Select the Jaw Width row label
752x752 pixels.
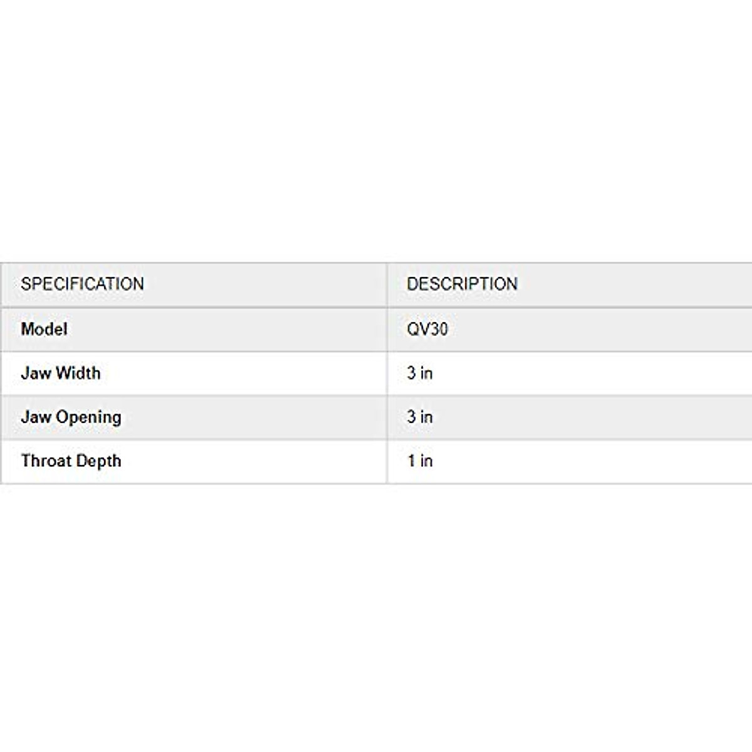pyautogui.click(x=60, y=373)
